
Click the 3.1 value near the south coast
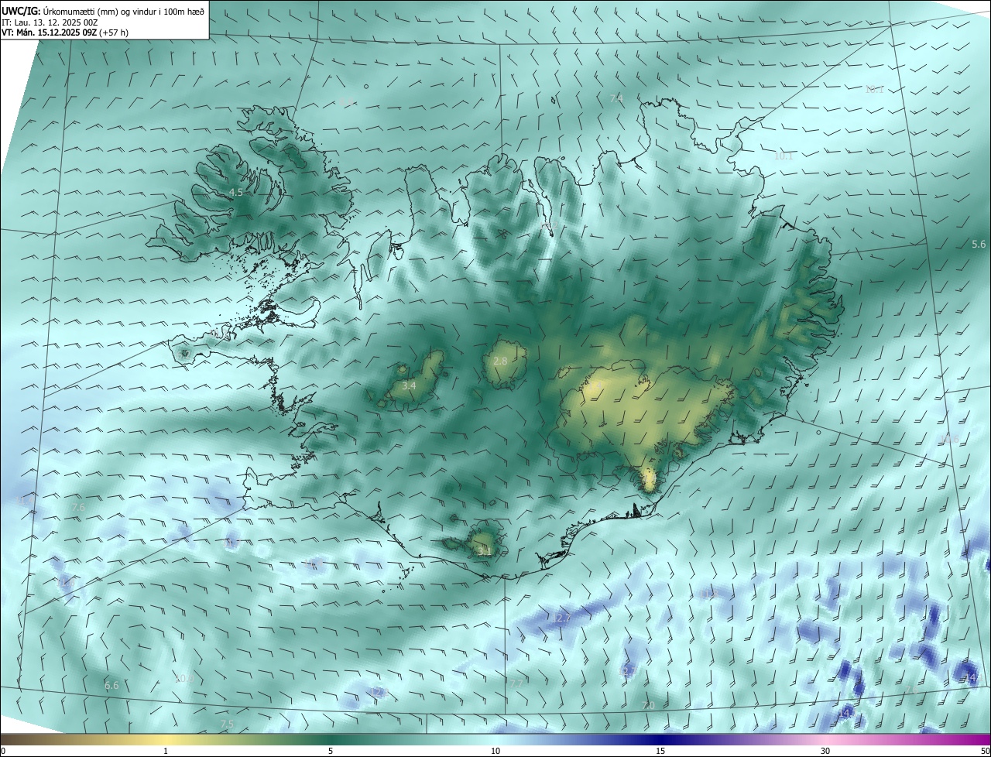pos(485,552)
